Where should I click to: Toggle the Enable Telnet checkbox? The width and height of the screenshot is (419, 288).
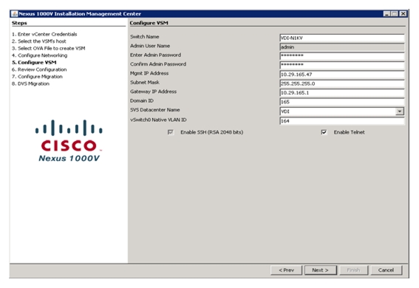pos(324,132)
